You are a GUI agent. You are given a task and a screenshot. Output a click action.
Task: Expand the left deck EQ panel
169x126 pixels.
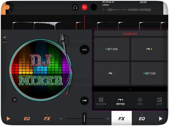click(27, 118)
